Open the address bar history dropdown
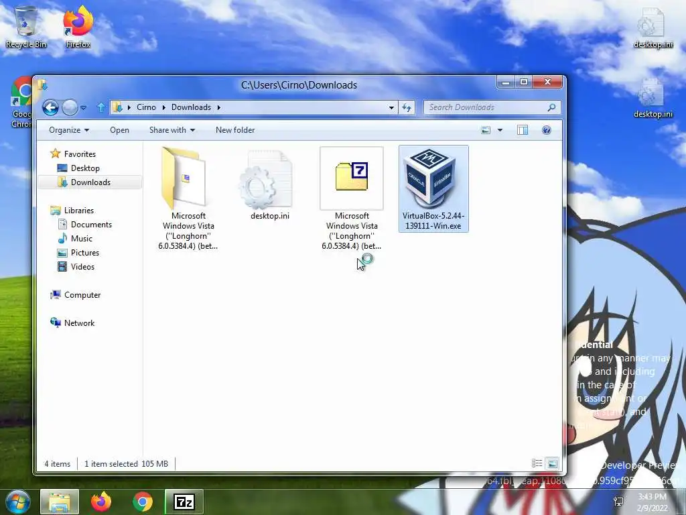Image resolution: width=686 pixels, height=515 pixels. [391, 107]
